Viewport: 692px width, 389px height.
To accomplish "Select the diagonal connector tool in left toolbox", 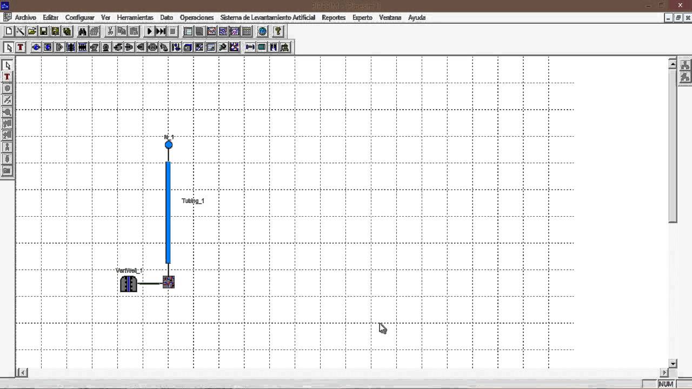I will (x=7, y=100).
